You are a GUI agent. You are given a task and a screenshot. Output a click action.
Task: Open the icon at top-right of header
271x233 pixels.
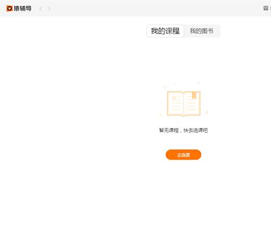tap(265, 8)
